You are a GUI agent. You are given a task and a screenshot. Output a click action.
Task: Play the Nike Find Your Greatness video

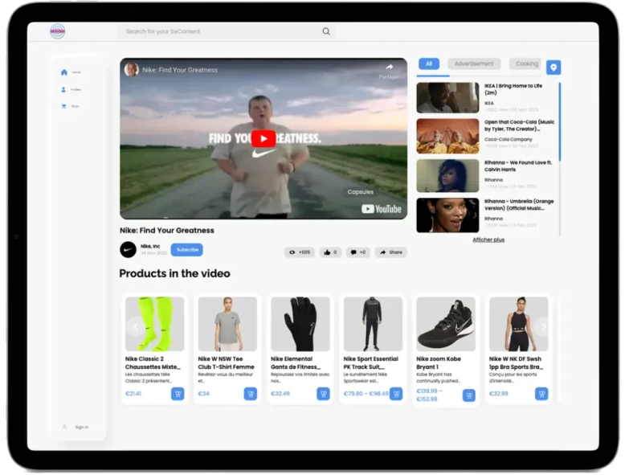[263, 138]
